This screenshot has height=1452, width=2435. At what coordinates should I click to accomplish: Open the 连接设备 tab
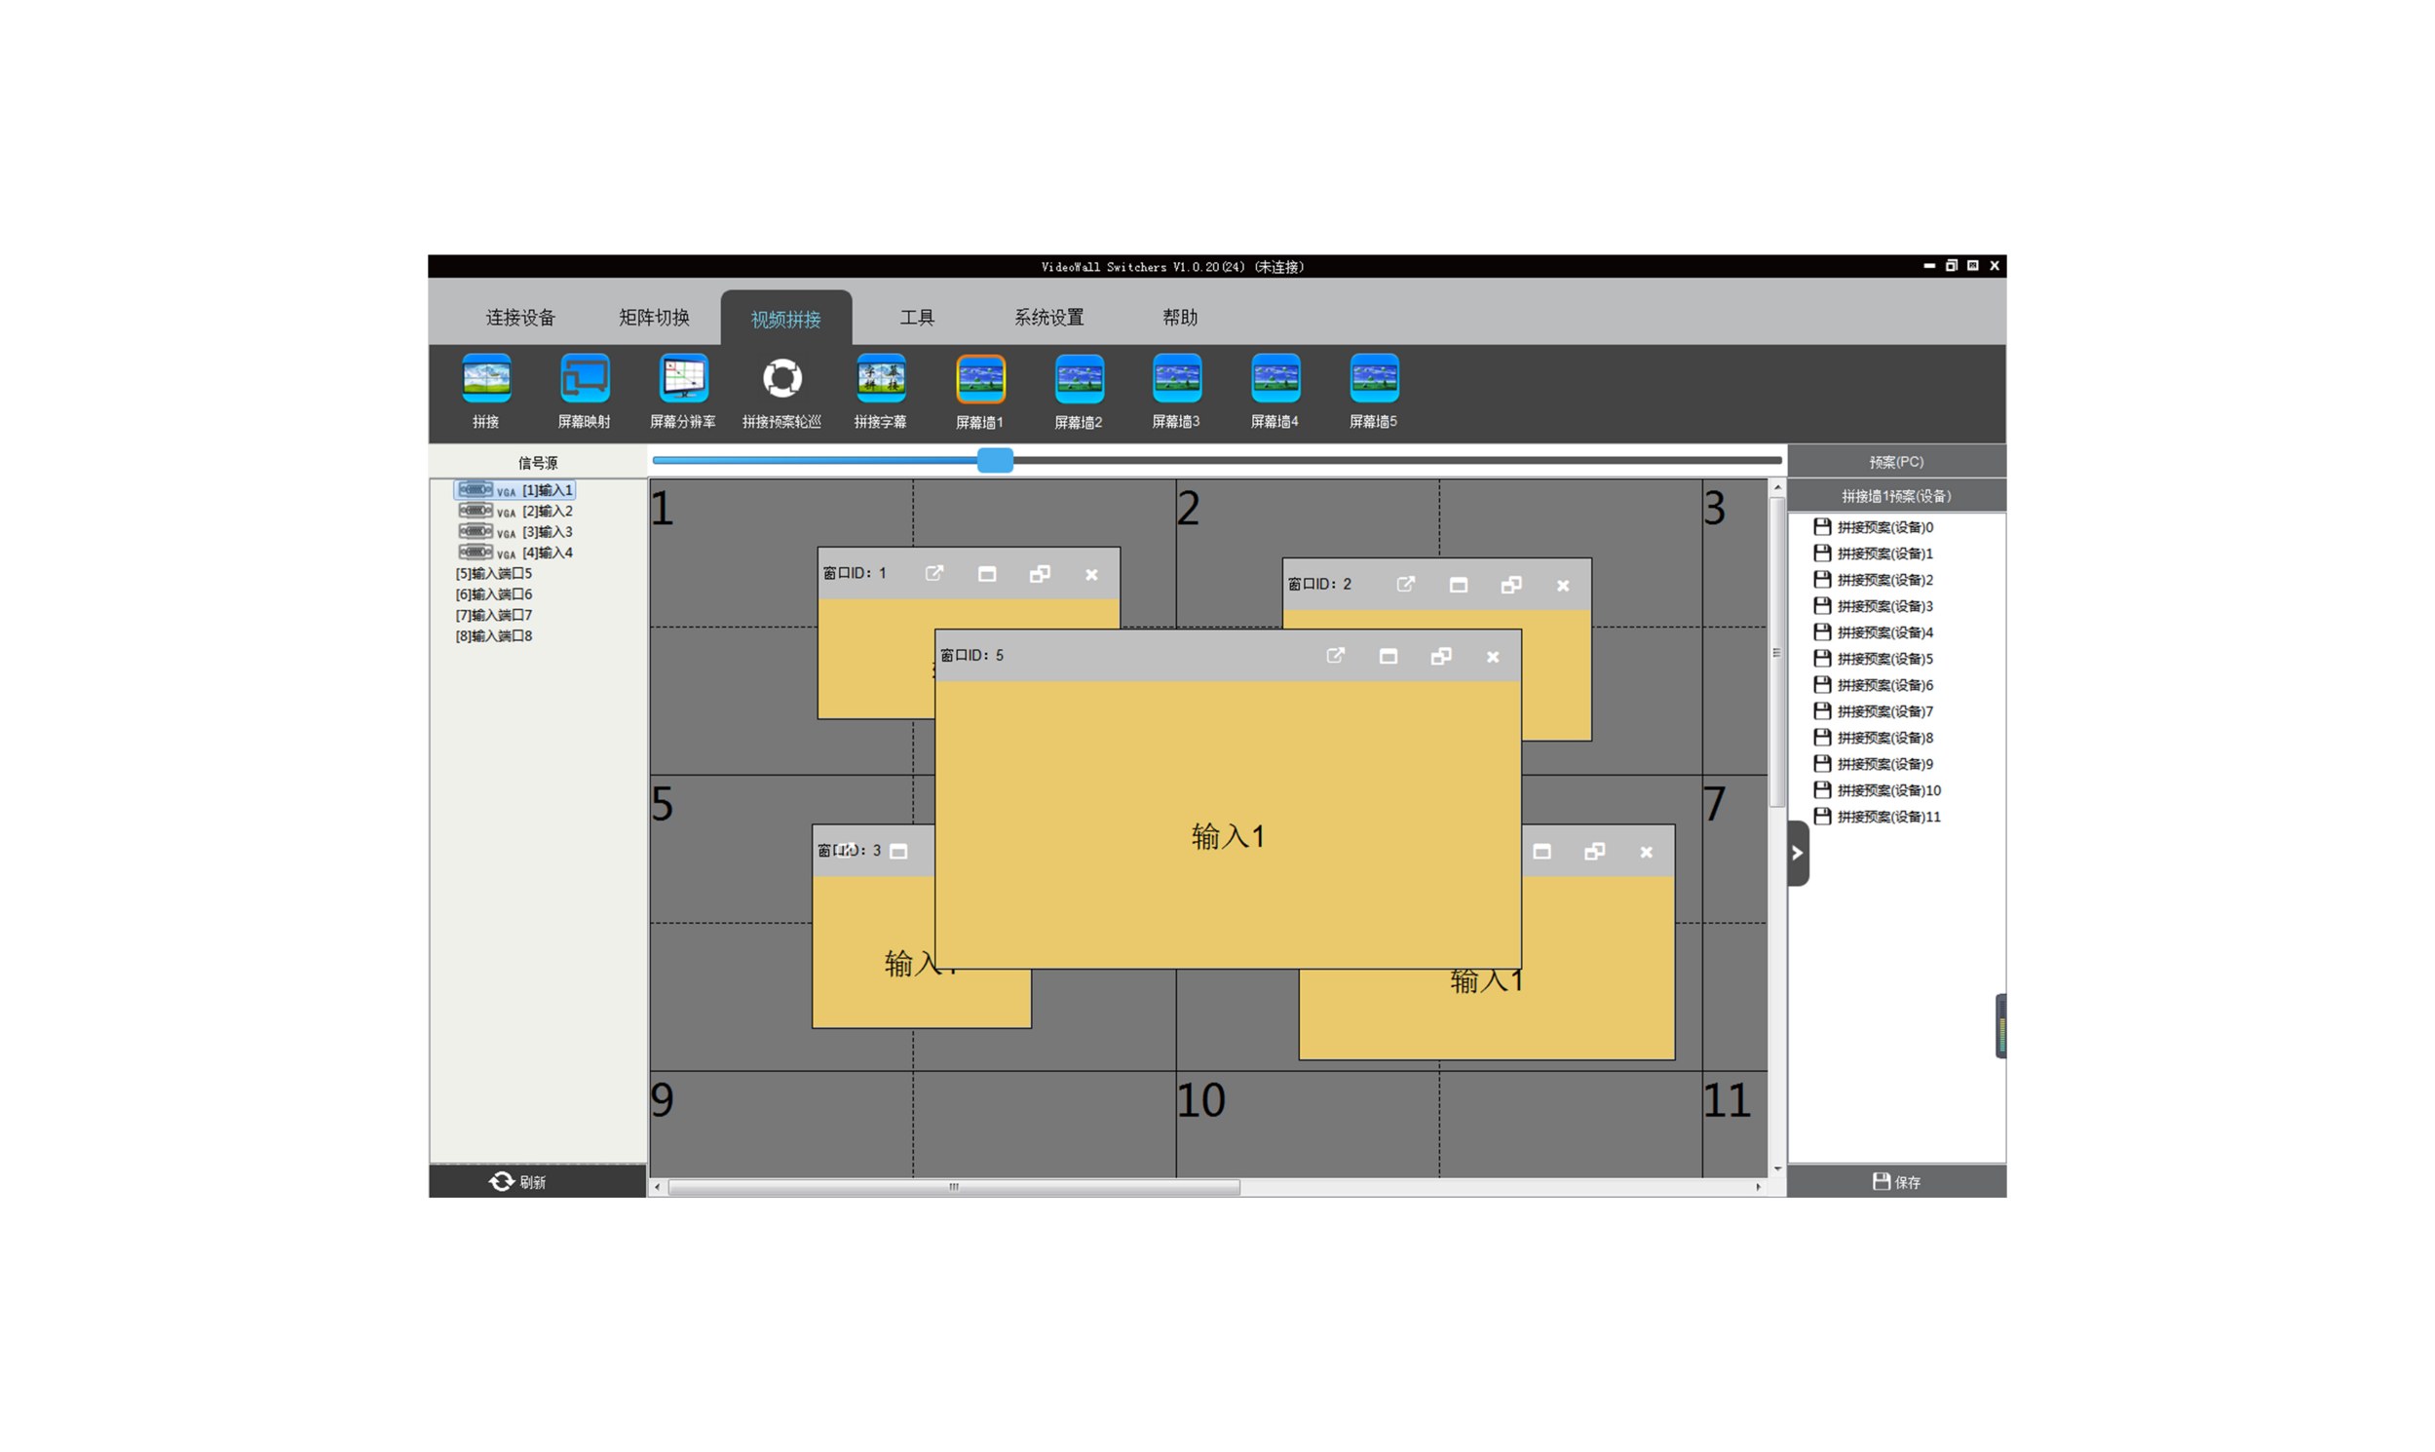click(x=520, y=317)
